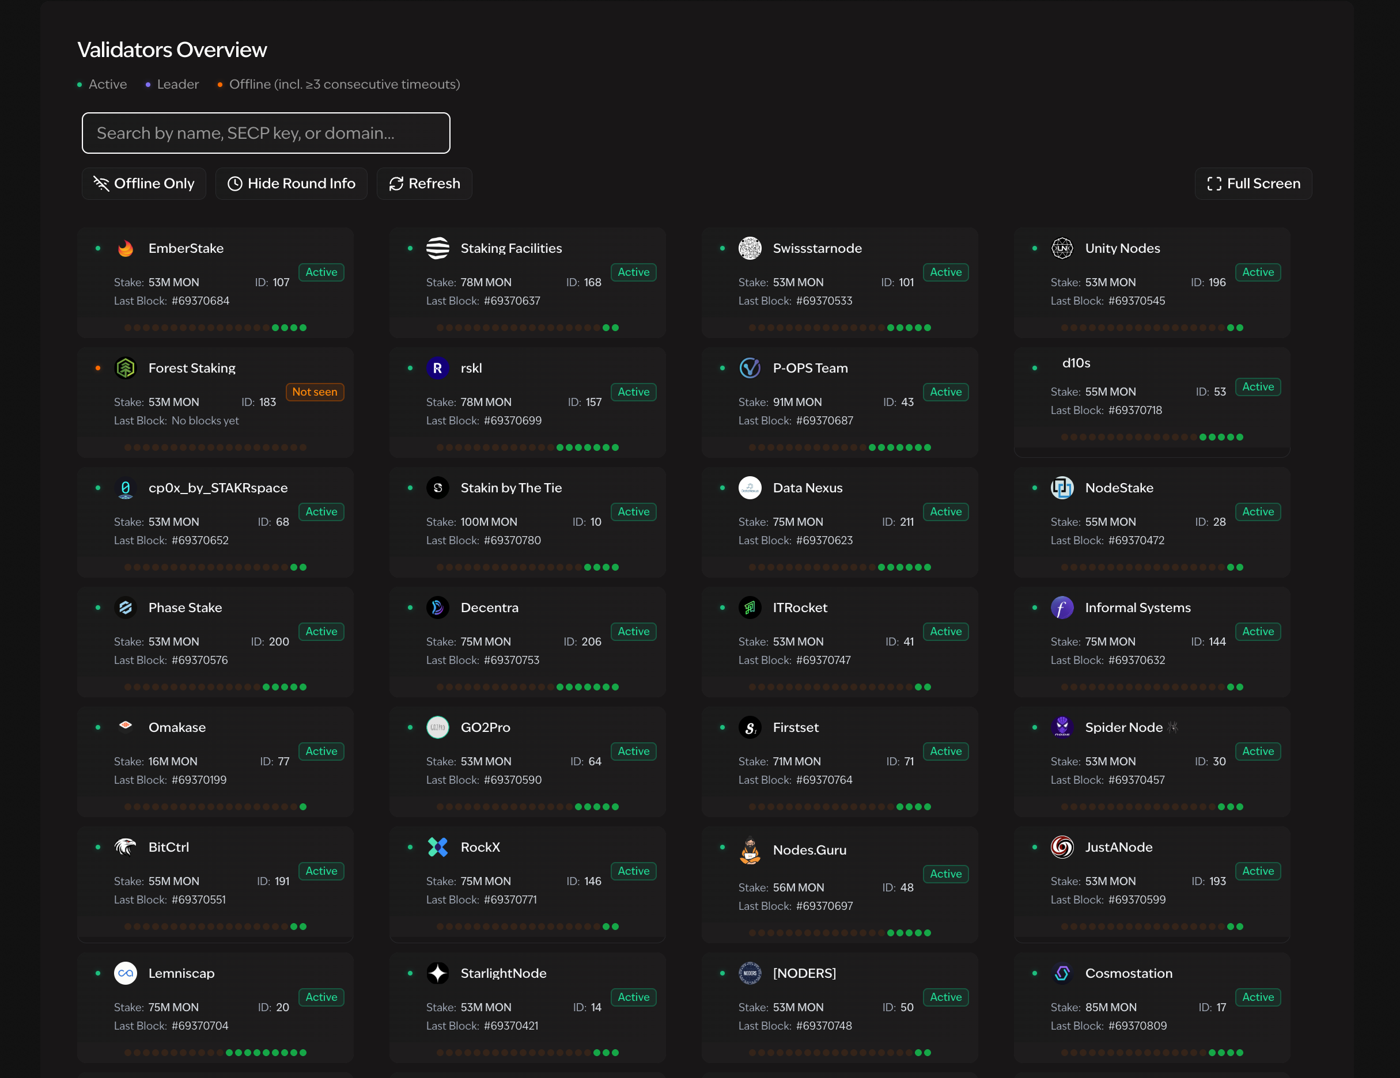
Task: Click the Offline legend label
Action: click(345, 85)
